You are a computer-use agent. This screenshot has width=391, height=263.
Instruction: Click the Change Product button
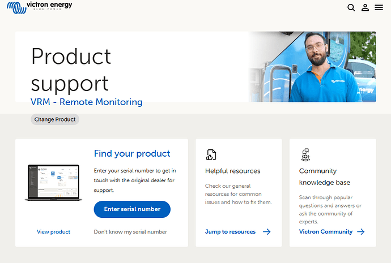pos(55,120)
